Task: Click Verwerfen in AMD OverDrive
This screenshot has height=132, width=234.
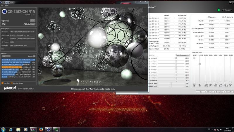Action: pos(229,92)
